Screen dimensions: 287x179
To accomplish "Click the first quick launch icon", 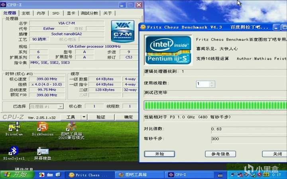I will click(x=42, y=175).
